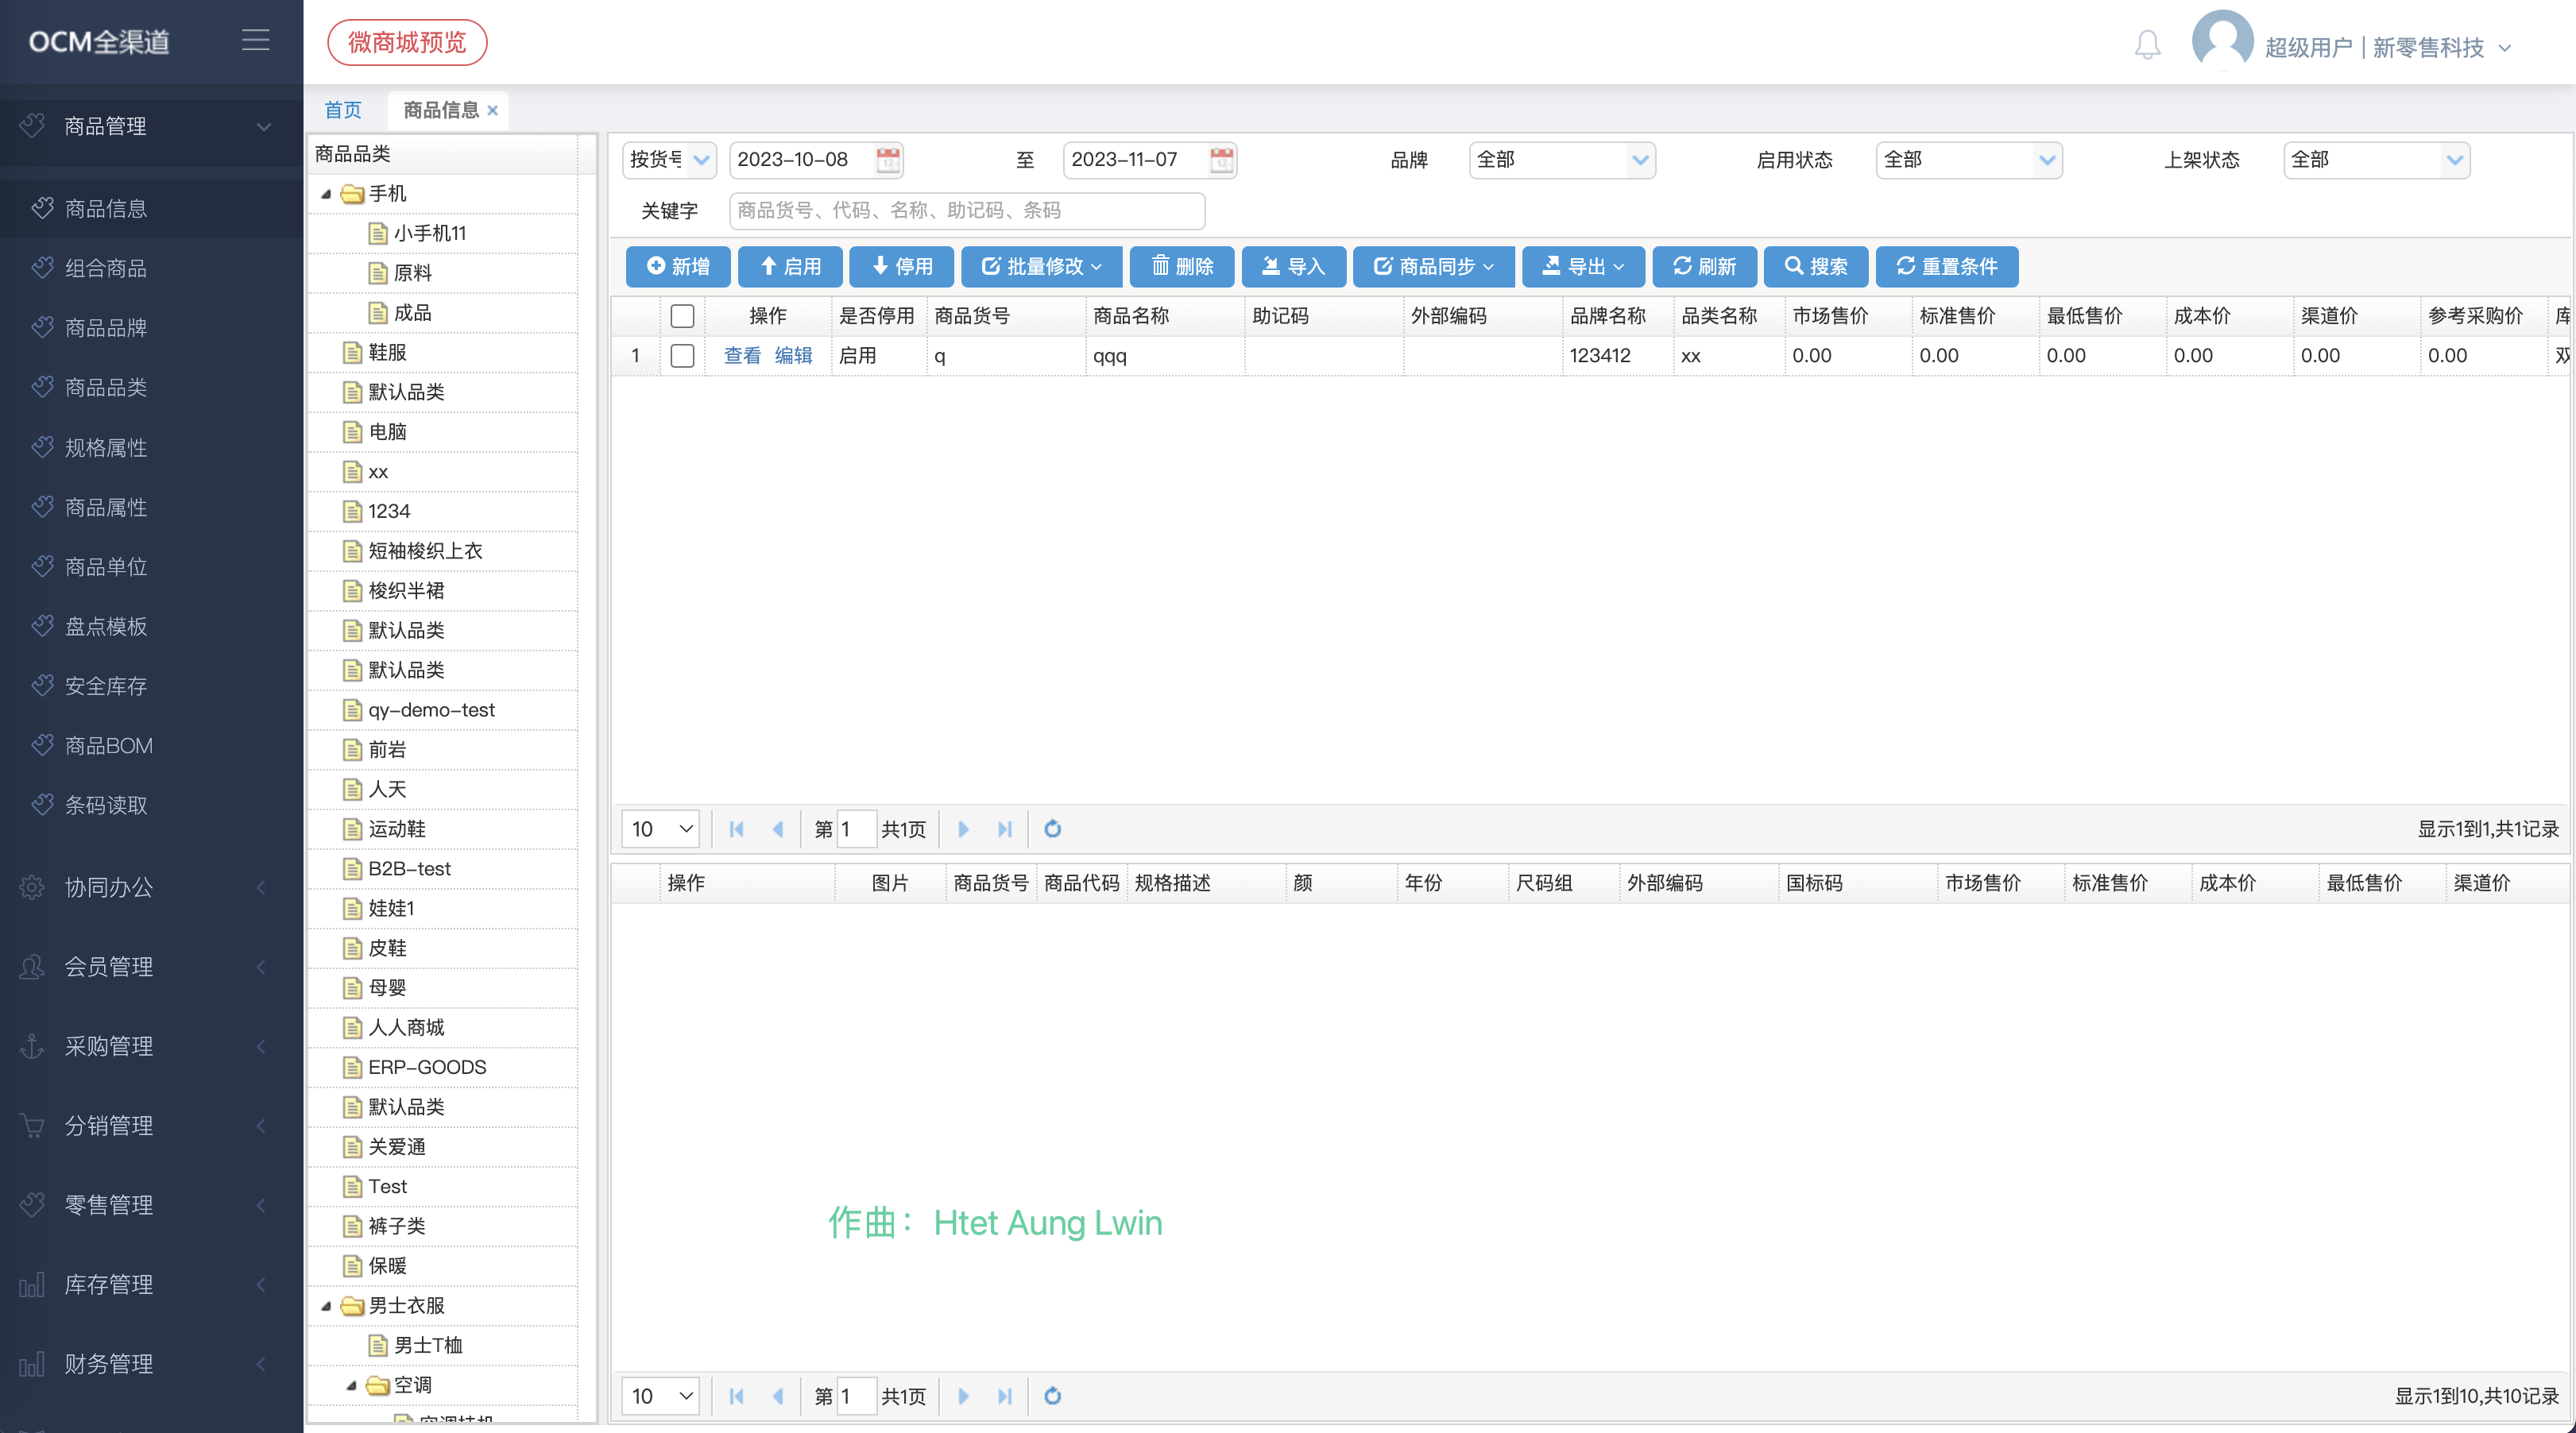Image resolution: width=2576 pixels, height=1433 pixels.
Task: Click the 导入 import button
Action: tap(1294, 266)
